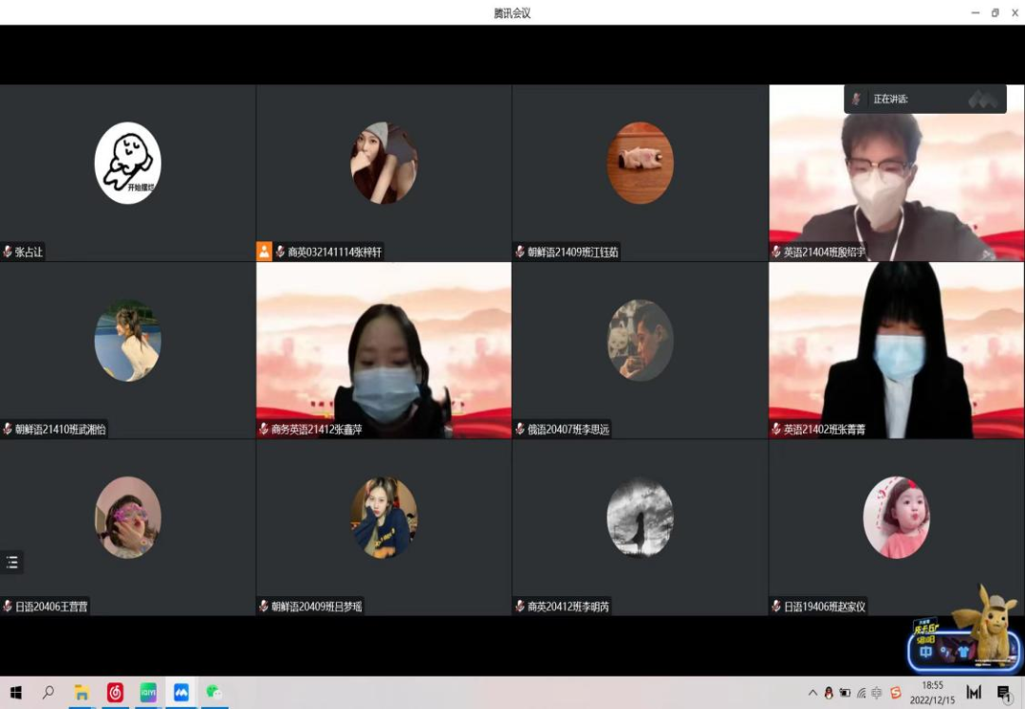Viewport: 1025px width, 709px height.
Task: Expand hidden system tray icons arrow
Action: point(812,693)
